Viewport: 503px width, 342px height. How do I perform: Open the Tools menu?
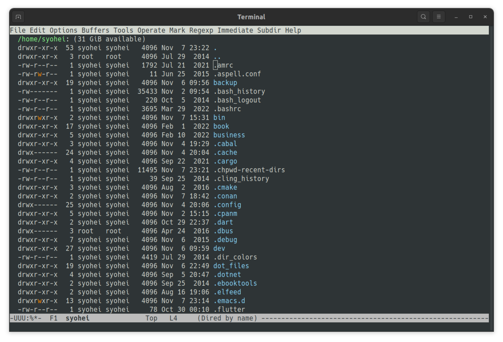pyautogui.click(x=123, y=30)
